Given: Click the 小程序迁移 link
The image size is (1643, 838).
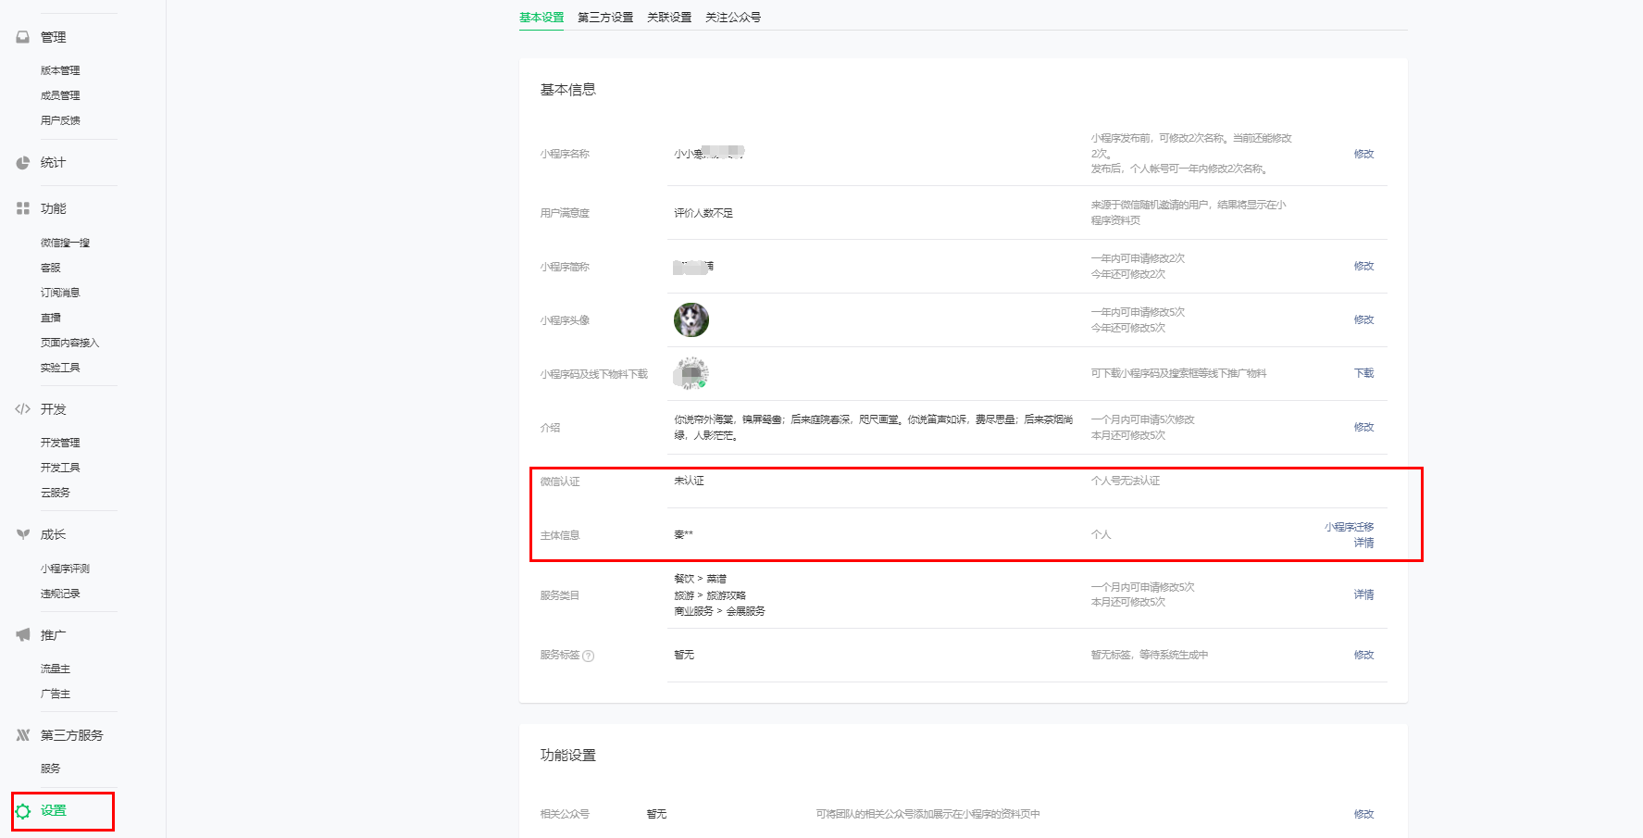Looking at the screenshot, I should [1348, 526].
